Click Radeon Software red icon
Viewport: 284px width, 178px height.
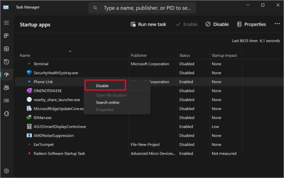tap(29, 153)
